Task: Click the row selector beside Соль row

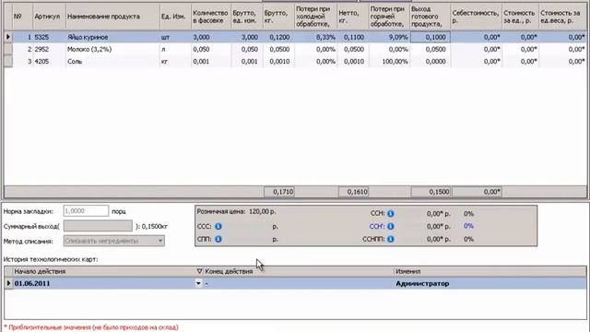Action: pos(8,62)
